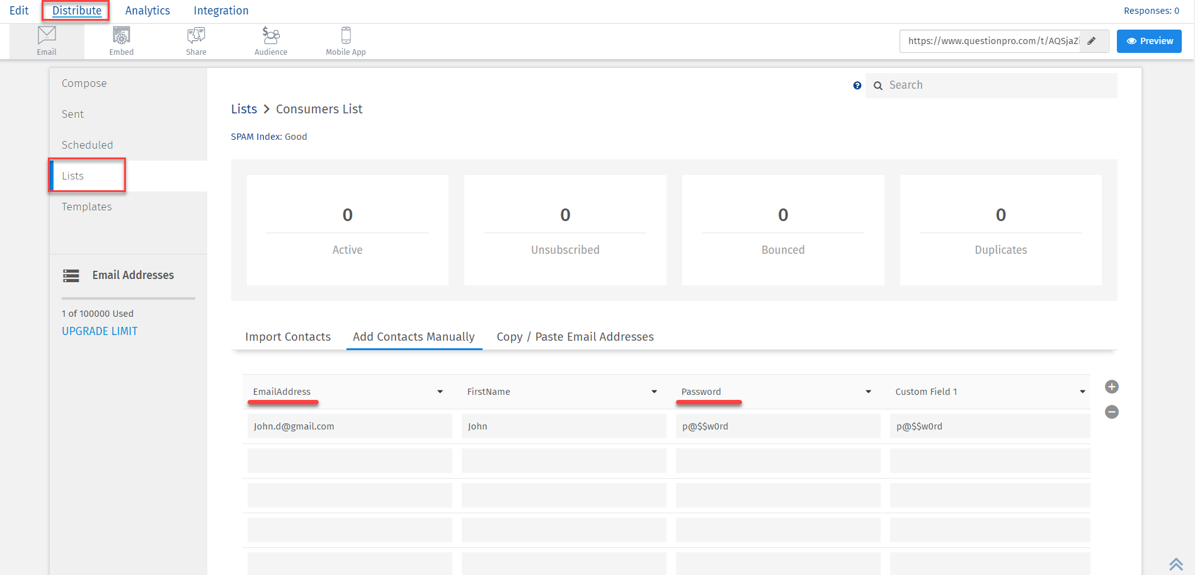Edit survey URL with pencil icon
The width and height of the screenshot is (1195, 575).
[x=1092, y=41]
